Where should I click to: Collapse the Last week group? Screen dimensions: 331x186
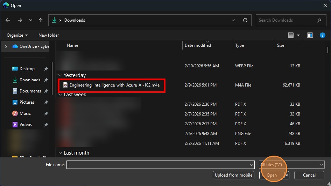coord(60,95)
